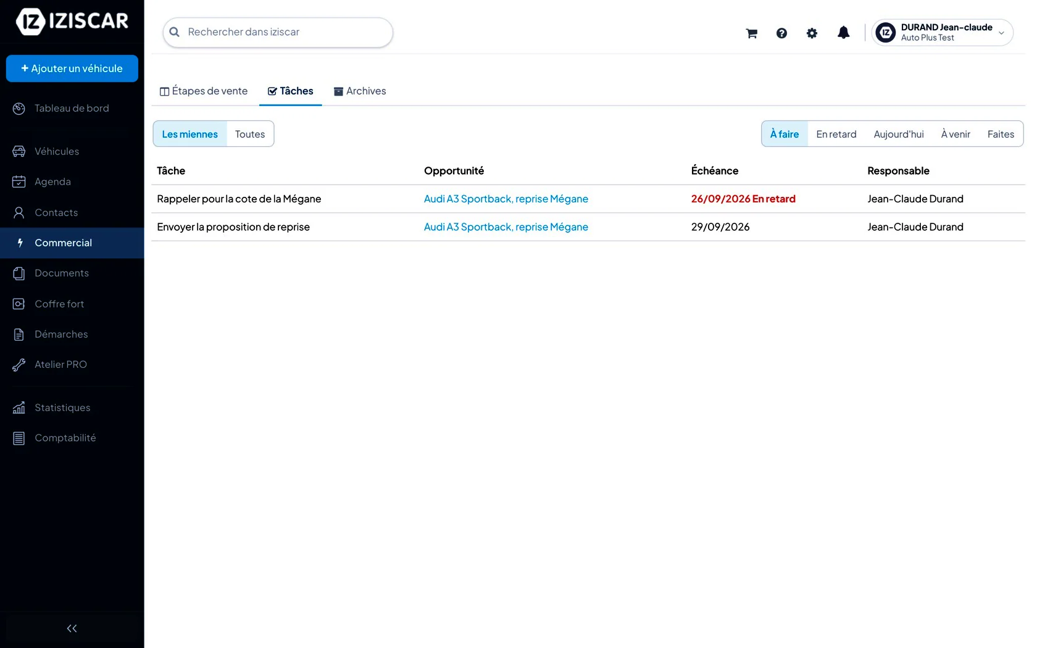The width and height of the screenshot is (1037, 648).
Task: Open Audi A3 link in Envoyer row
Action: [x=506, y=227]
